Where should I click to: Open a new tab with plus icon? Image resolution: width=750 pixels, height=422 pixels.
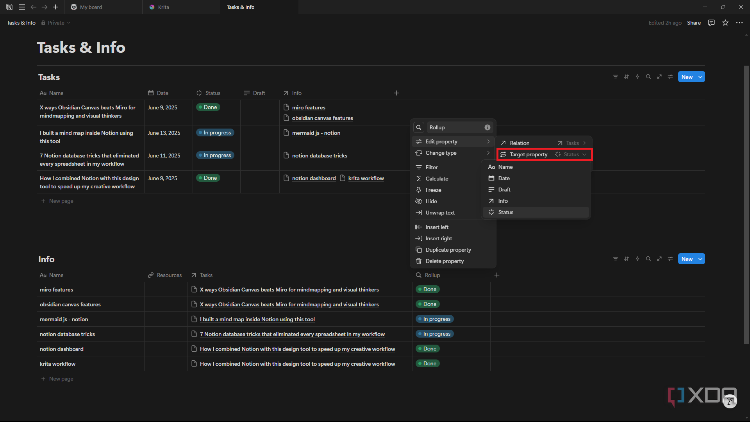tap(55, 7)
